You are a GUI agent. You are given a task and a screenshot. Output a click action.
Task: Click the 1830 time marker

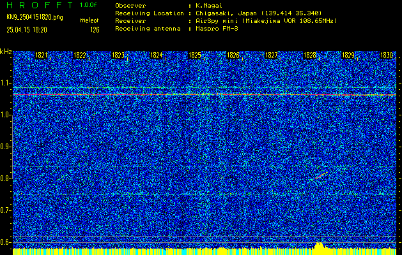pos(387,55)
